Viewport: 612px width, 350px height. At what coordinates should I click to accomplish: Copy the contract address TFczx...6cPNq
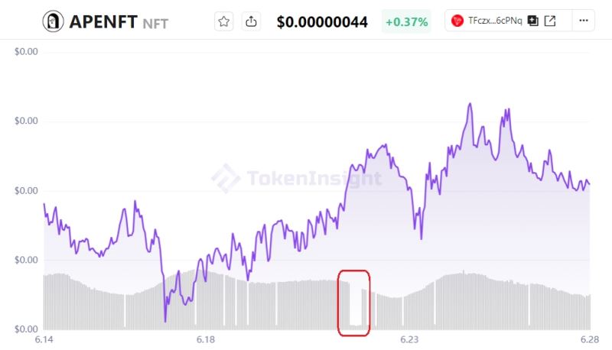point(533,21)
